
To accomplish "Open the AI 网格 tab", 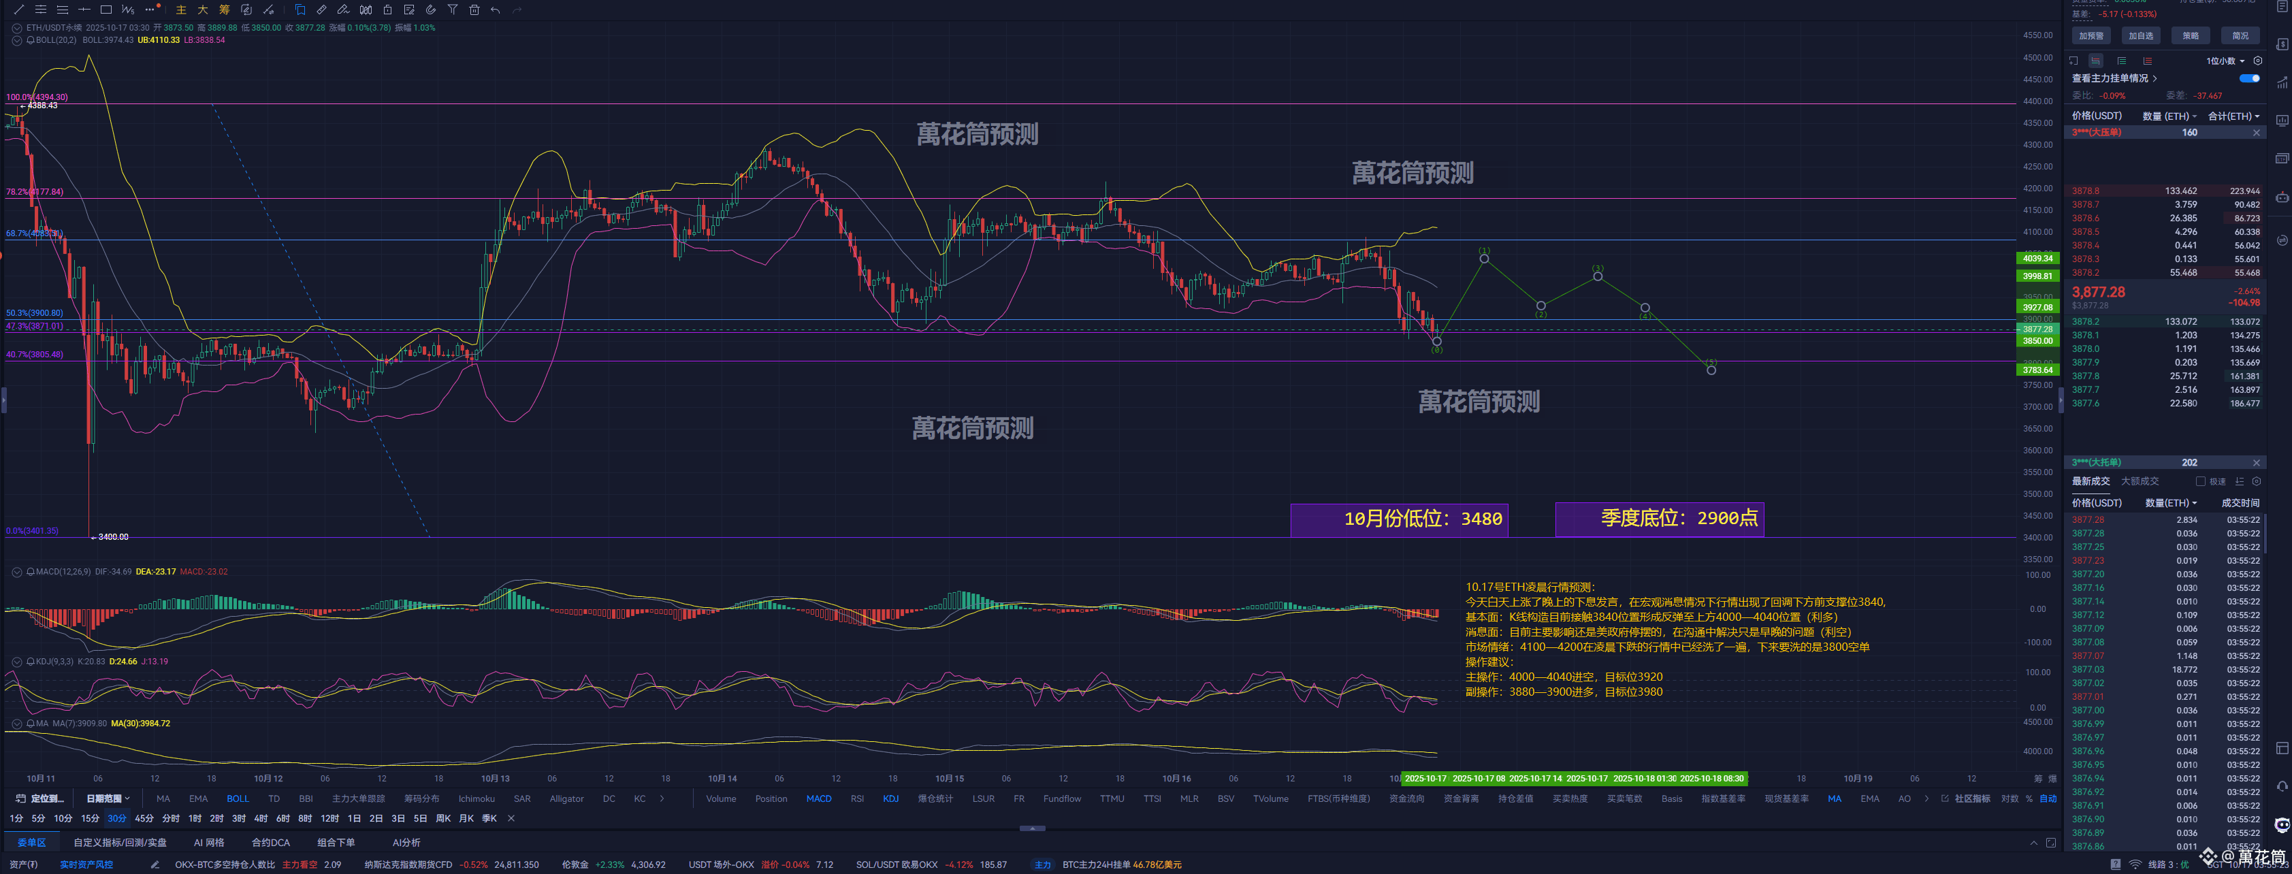I will pyautogui.click(x=209, y=842).
